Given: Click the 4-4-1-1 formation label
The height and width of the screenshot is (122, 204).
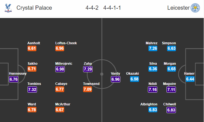Looking at the screenshot, I should (x=112, y=8).
